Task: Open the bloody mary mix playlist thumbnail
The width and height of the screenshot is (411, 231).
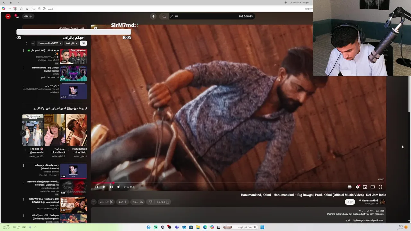Action: coord(74,91)
